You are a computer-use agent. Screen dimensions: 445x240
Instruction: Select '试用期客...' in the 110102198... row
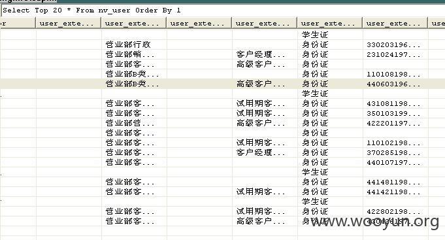click(x=261, y=143)
